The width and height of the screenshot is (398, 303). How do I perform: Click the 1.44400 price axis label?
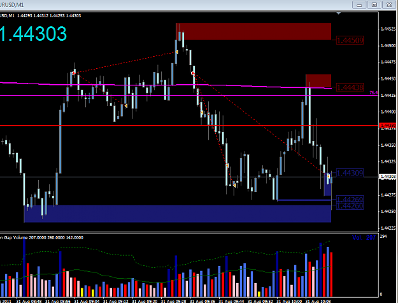388,112
